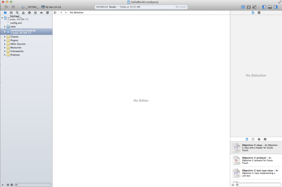Open the Issue navigator warning icon

click(23, 13)
